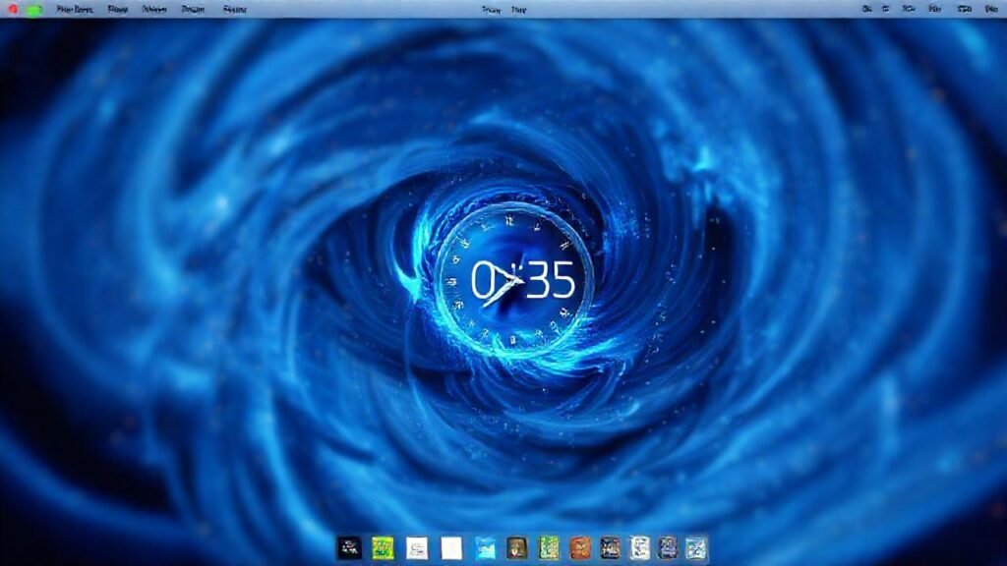Open the white sketch document dock icon
This screenshot has height=566, width=1007.
(x=417, y=547)
